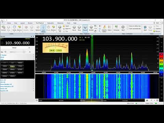Select the 250kHz filter bandwidth
Screen dimensions: 164x123
point(5,73)
